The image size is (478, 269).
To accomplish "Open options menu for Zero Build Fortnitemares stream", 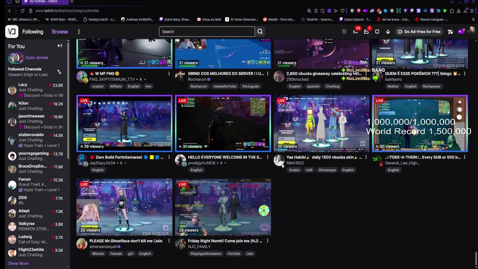I will click(169, 158).
